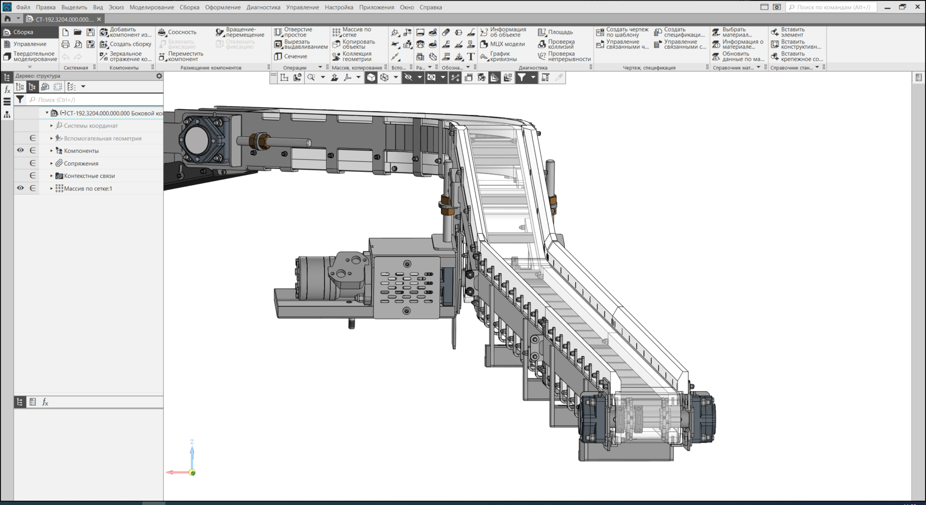
Task: Select the filter funnel icon in tree panel
Action: [x=20, y=99]
